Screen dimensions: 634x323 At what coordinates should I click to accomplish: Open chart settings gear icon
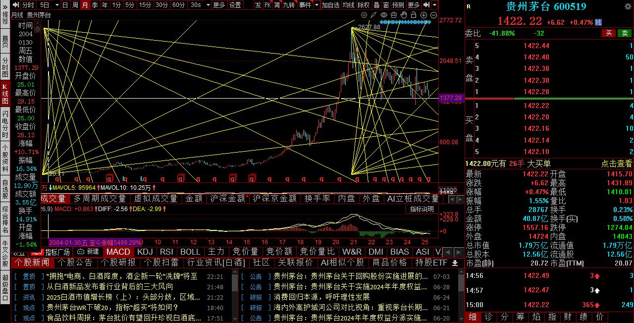[x=364, y=15]
